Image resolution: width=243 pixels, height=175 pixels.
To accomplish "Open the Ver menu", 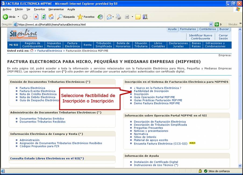I will pos(28,9).
